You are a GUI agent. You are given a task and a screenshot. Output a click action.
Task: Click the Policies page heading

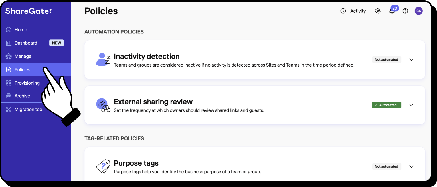click(101, 11)
